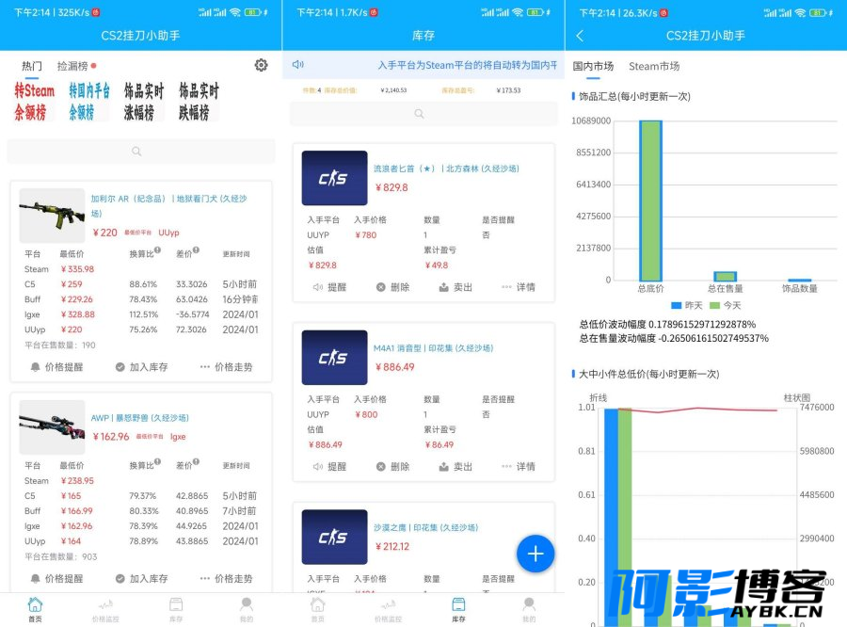Select 库存 in middle screen navbar
847x627 pixels.
(x=458, y=610)
